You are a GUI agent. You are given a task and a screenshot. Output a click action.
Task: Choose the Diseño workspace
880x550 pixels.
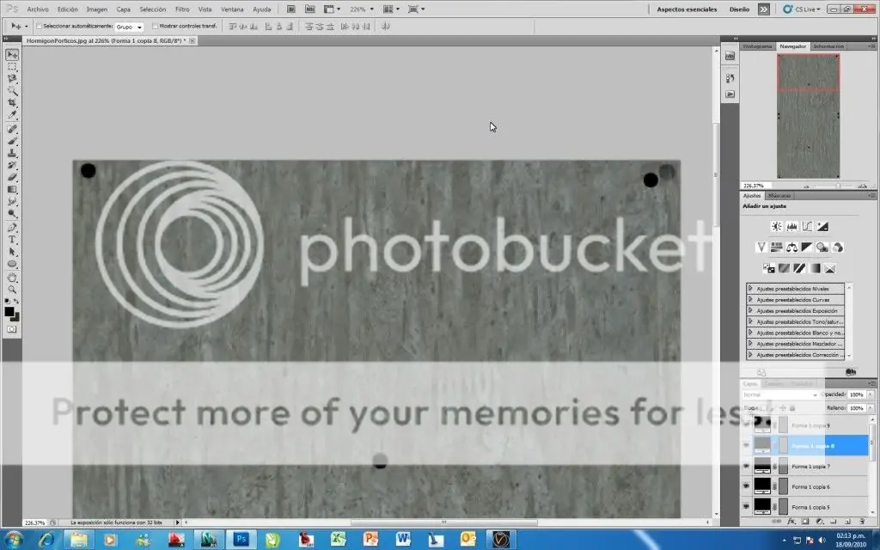pyautogui.click(x=739, y=9)
